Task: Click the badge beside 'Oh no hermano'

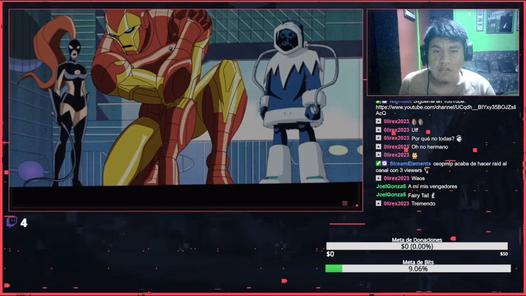Action: [378, 146]
